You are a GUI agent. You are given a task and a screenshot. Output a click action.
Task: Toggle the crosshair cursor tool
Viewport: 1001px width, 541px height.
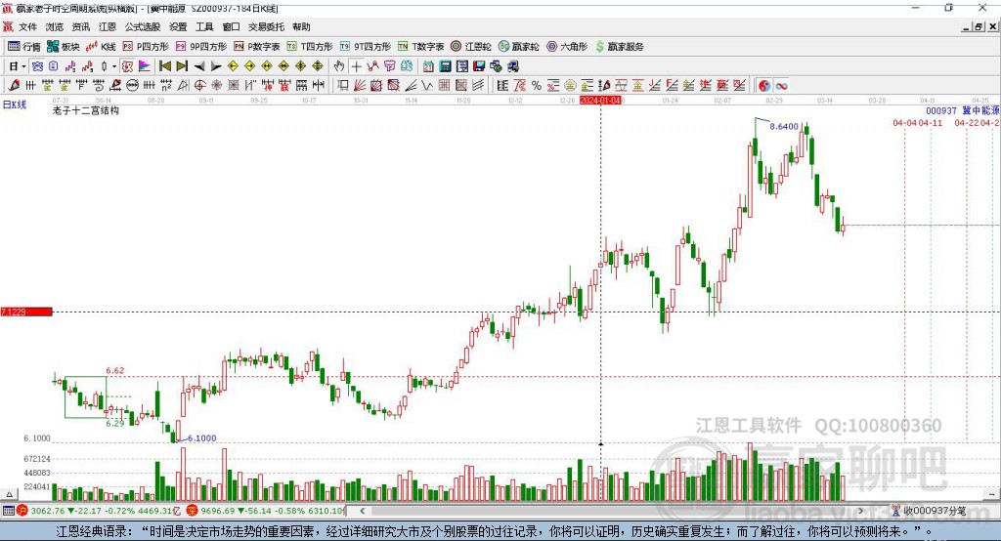tap(356, 66)
